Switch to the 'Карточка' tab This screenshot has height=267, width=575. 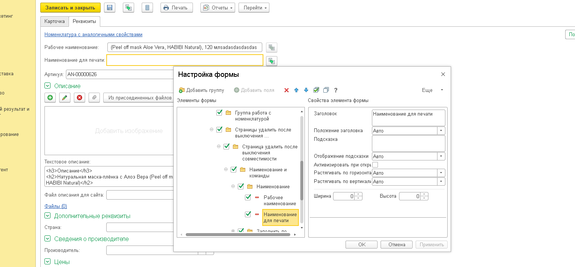(55, 21)
